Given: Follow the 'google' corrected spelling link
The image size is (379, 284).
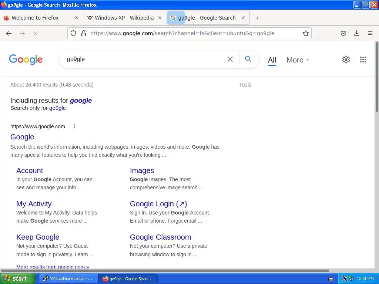Looking at the screenshot, I should 81,101.
